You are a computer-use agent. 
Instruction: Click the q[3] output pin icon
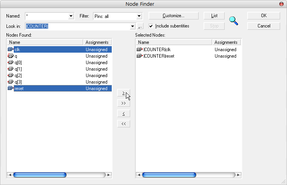point(10,82)
